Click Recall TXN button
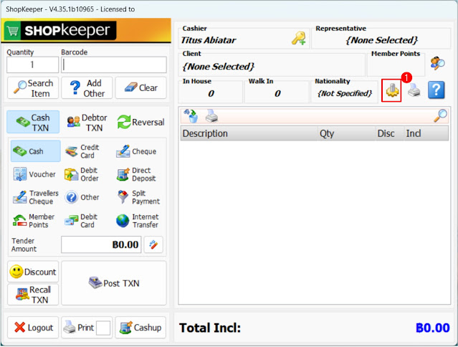The image size is (458, 347). tap(33, 295)
